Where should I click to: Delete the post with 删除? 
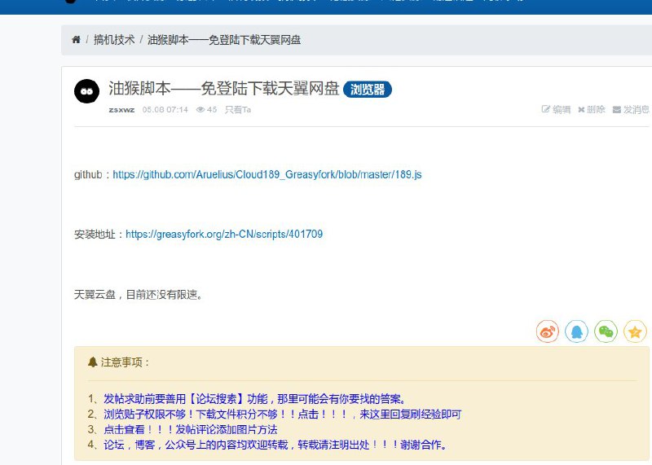tap(592, 109)
